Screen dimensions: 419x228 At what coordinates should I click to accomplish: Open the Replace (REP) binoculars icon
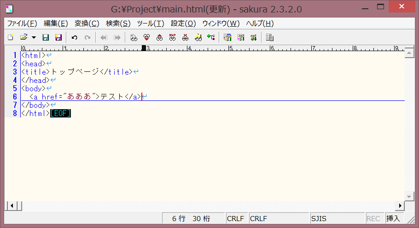(x=172, y=37)
